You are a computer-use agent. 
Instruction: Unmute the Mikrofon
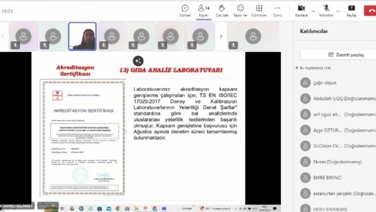[x=326, y=11]
